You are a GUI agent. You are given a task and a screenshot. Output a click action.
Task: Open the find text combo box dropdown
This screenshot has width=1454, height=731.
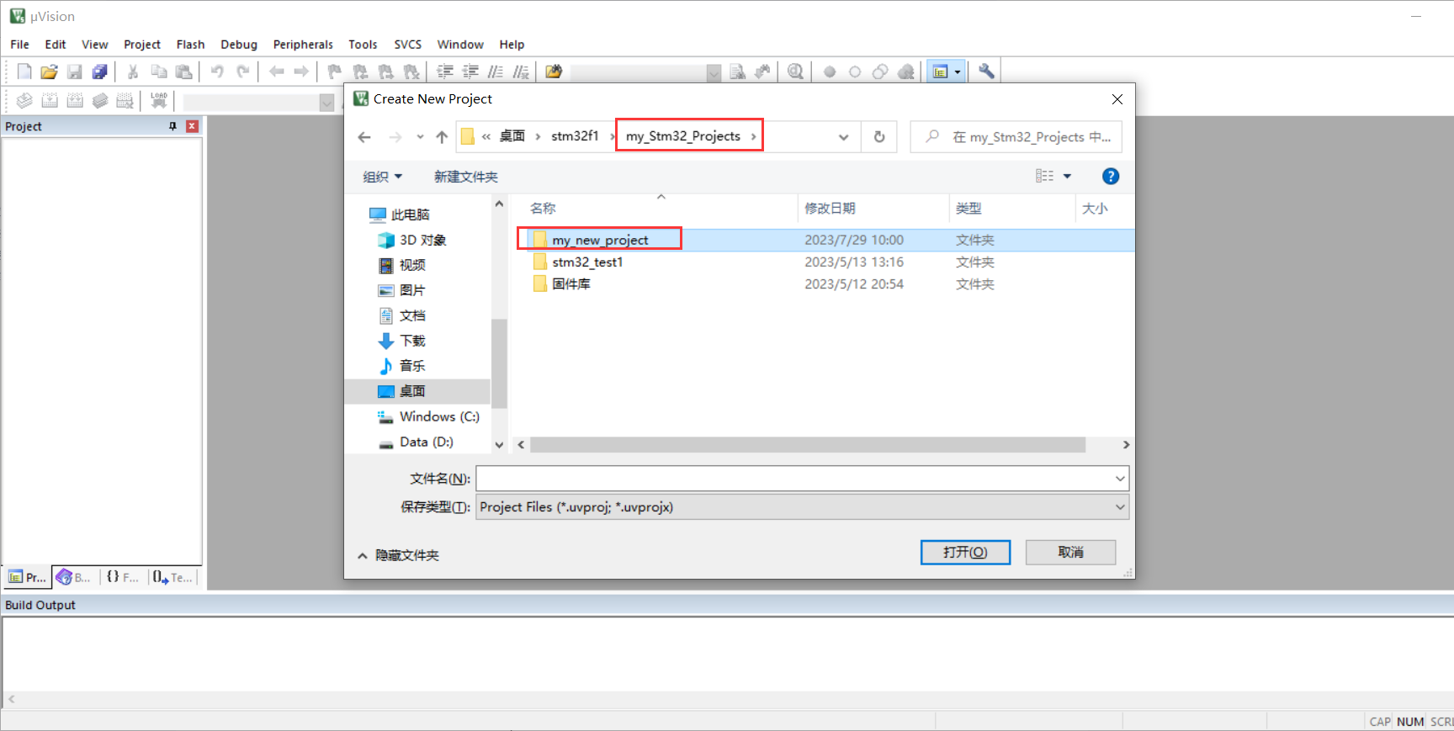(714, 73)
